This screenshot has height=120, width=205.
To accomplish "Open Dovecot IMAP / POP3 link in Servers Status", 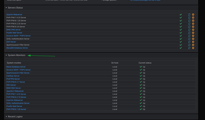I will click(18, 36).
